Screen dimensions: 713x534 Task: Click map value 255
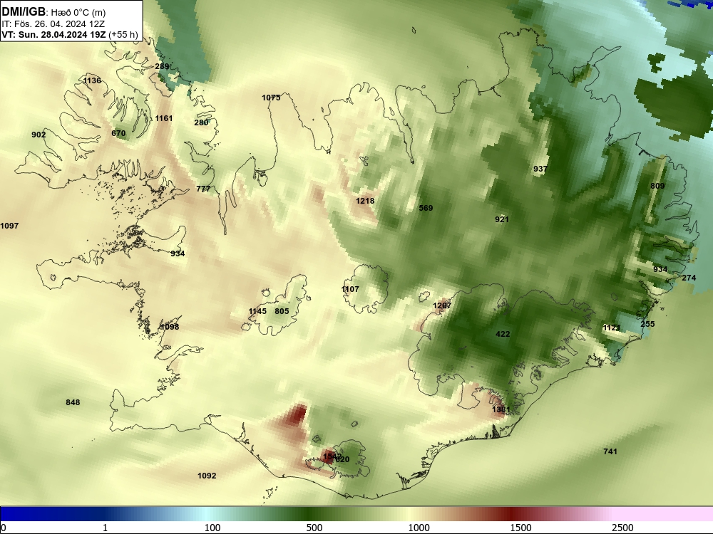pyautogui.click(x=647, y=324)
